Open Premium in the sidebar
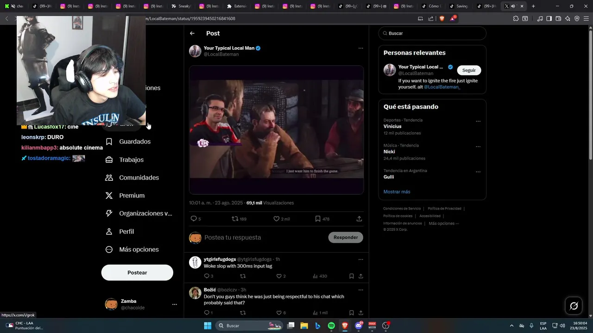Viewport: 593px width, 333px height. [126, 196]
